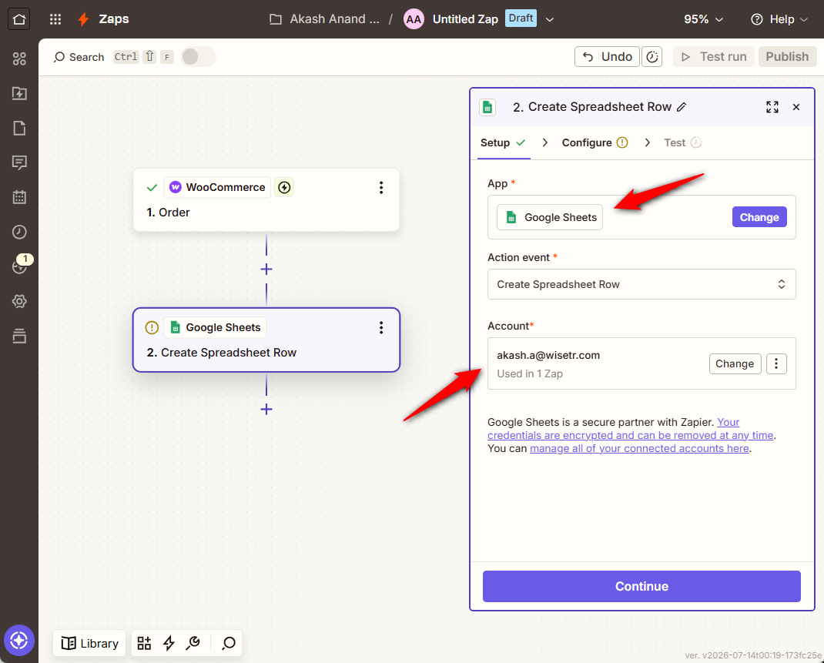Toggle the switch next to Search

tap(198, 57)
